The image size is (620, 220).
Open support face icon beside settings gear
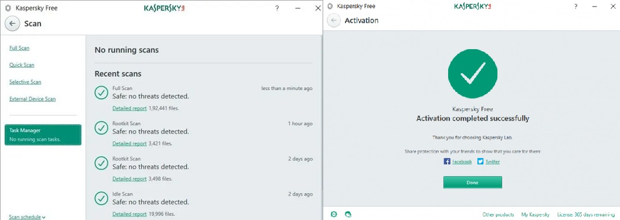pyautogui.click(x=348, y=215)
